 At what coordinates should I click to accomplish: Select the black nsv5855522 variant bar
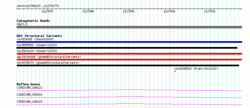click(x=127, y=48)
